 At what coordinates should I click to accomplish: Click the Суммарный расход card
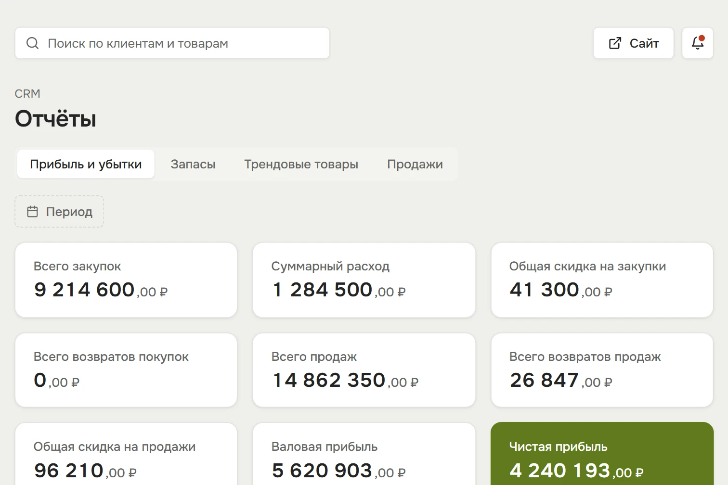coord(364,280)
